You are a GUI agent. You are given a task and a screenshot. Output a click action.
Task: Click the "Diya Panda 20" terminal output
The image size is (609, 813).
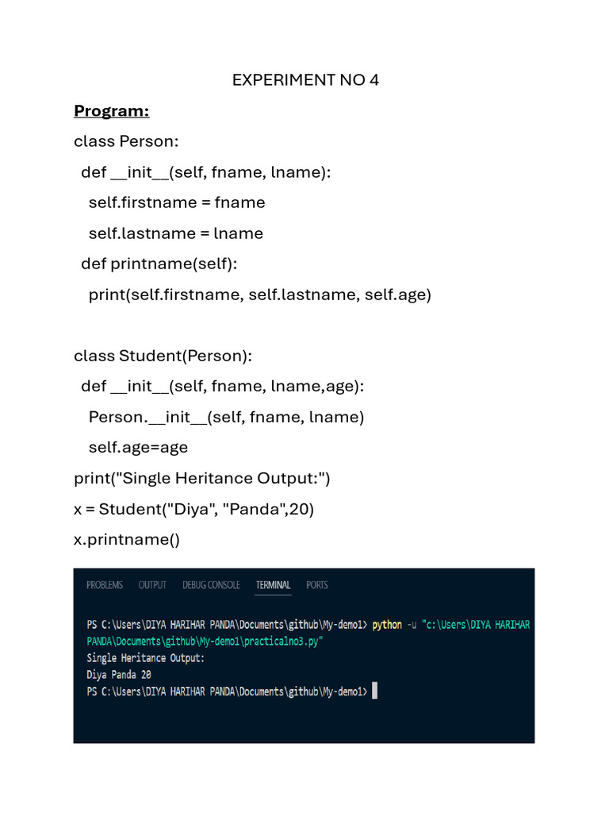pos(119,675)
